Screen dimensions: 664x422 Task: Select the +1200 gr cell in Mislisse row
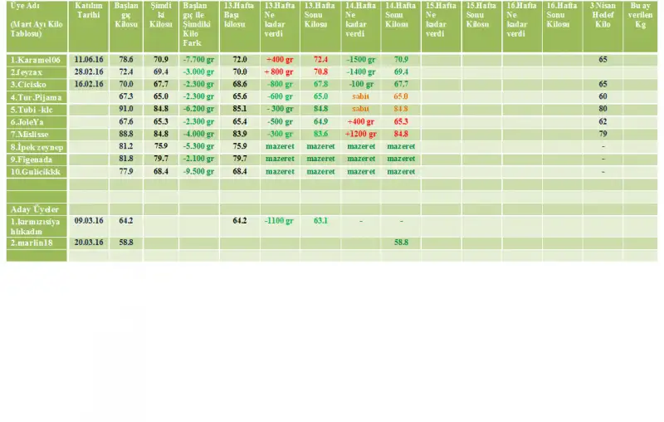pos(360,134)
